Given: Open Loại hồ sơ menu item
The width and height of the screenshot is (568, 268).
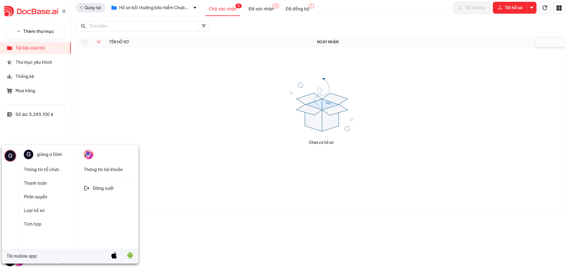Looking at the screenshot, I should (34, 210).
